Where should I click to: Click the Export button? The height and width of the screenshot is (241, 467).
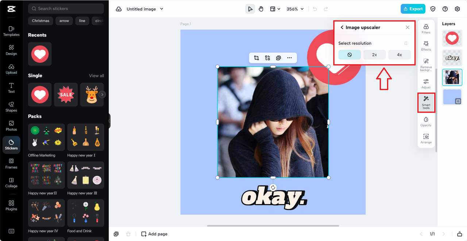coord(413,9)
